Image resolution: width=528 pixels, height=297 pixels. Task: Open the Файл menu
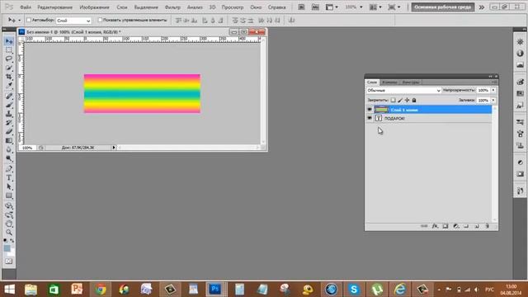[x=26, y=7]
